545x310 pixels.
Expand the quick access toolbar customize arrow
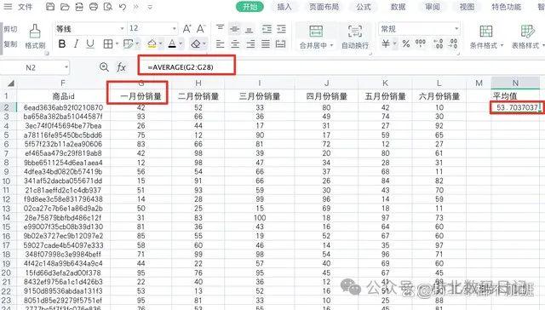tap(150, 7)
